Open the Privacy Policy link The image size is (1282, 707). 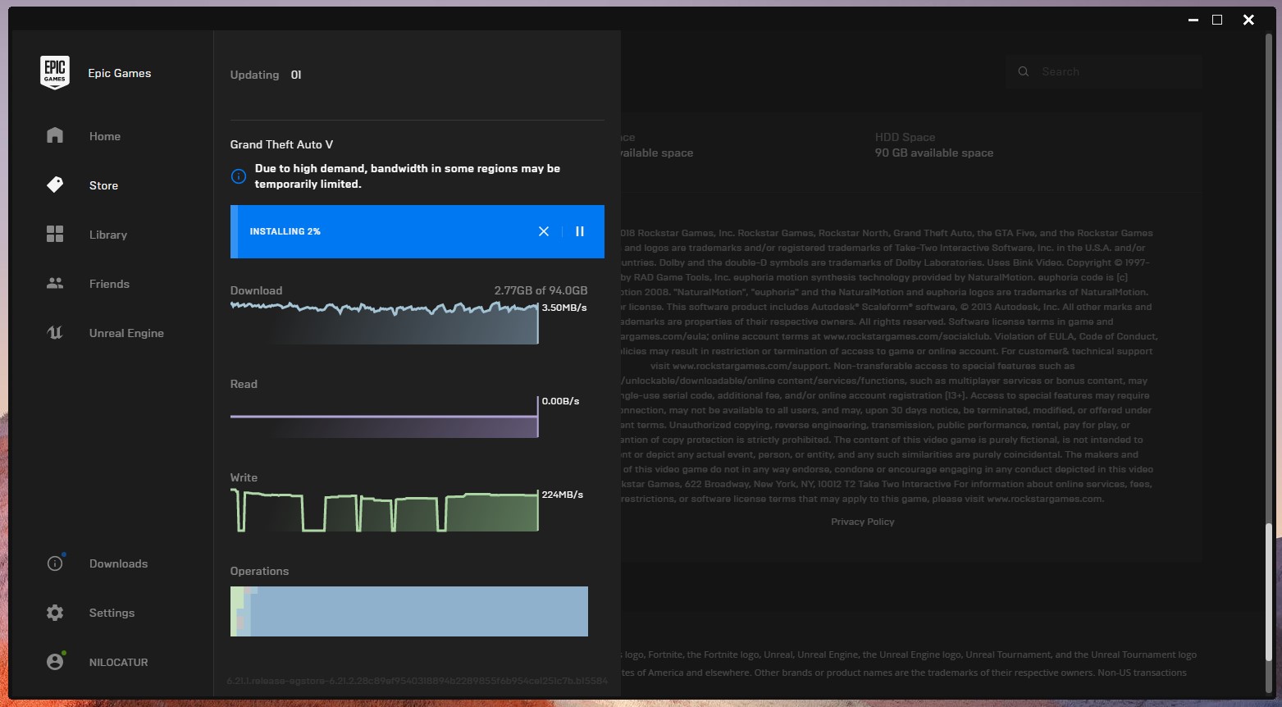tap(863, 522)
